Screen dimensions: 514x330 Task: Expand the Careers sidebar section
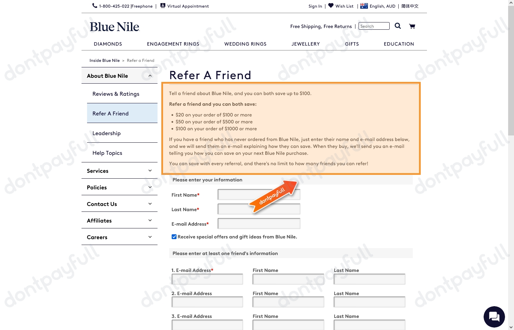coord(150,237)
